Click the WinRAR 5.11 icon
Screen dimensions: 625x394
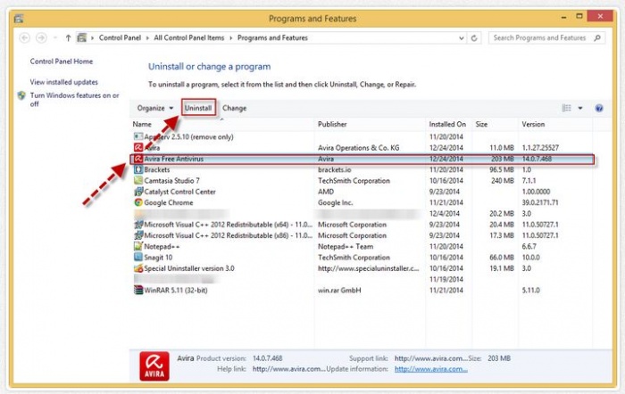(x=138, y=290)
